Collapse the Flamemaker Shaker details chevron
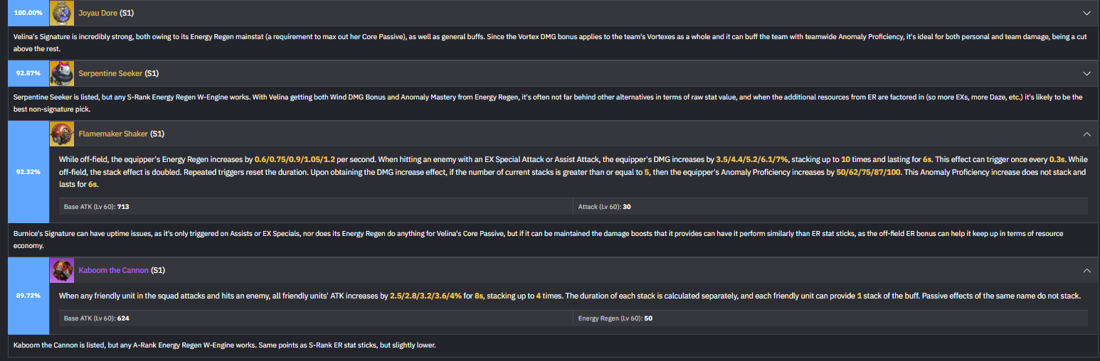 1086,134
